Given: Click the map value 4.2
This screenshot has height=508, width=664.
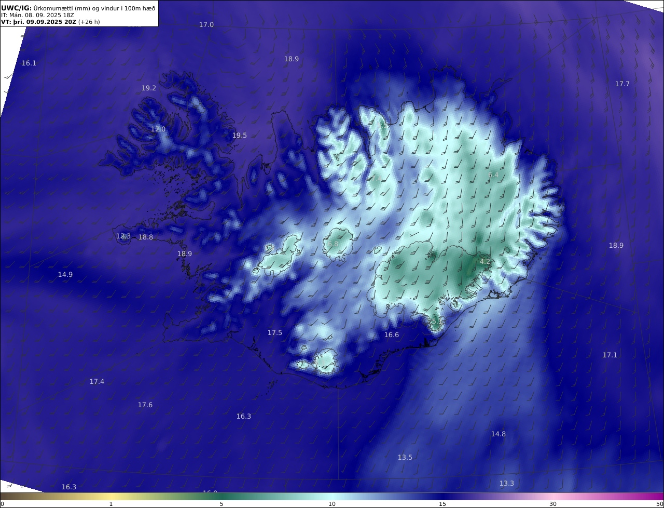Looking at the screenshot, I should [x=485, y=262].
